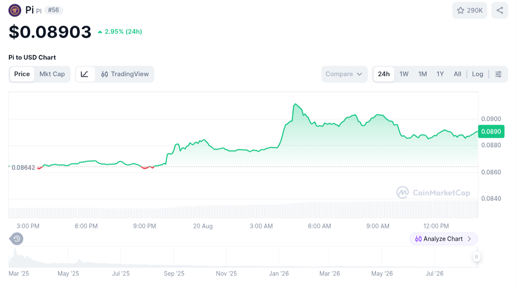Open the share icon button

click(x=500, y=11)
